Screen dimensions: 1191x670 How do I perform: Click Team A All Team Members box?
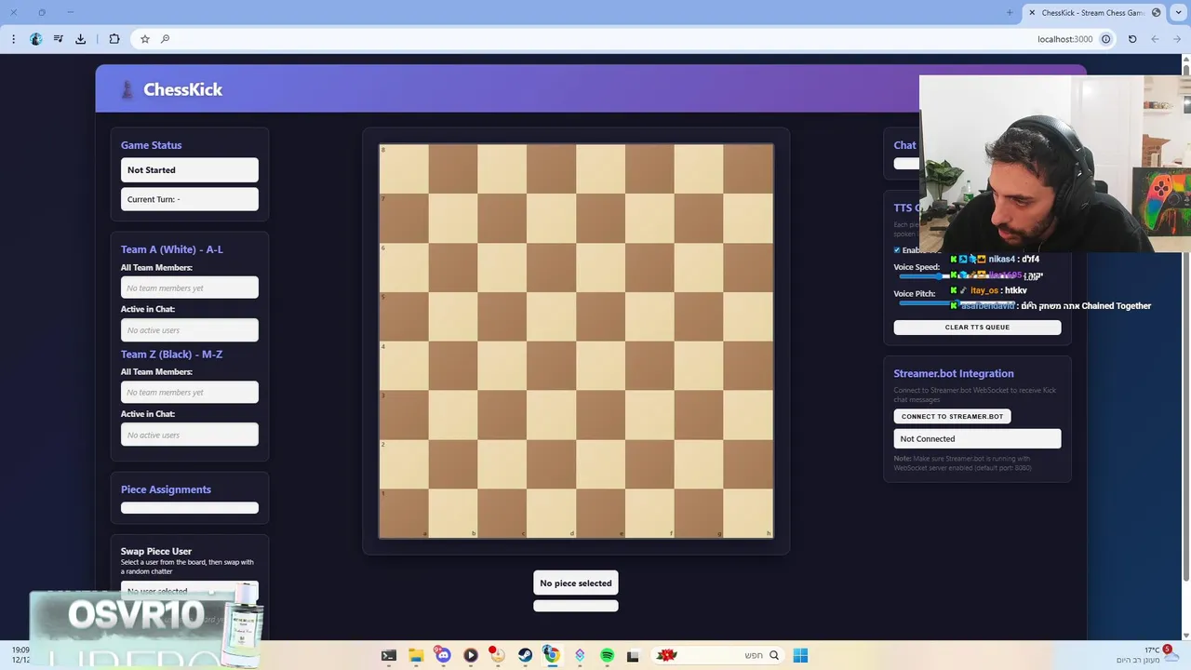click(190, 288)
